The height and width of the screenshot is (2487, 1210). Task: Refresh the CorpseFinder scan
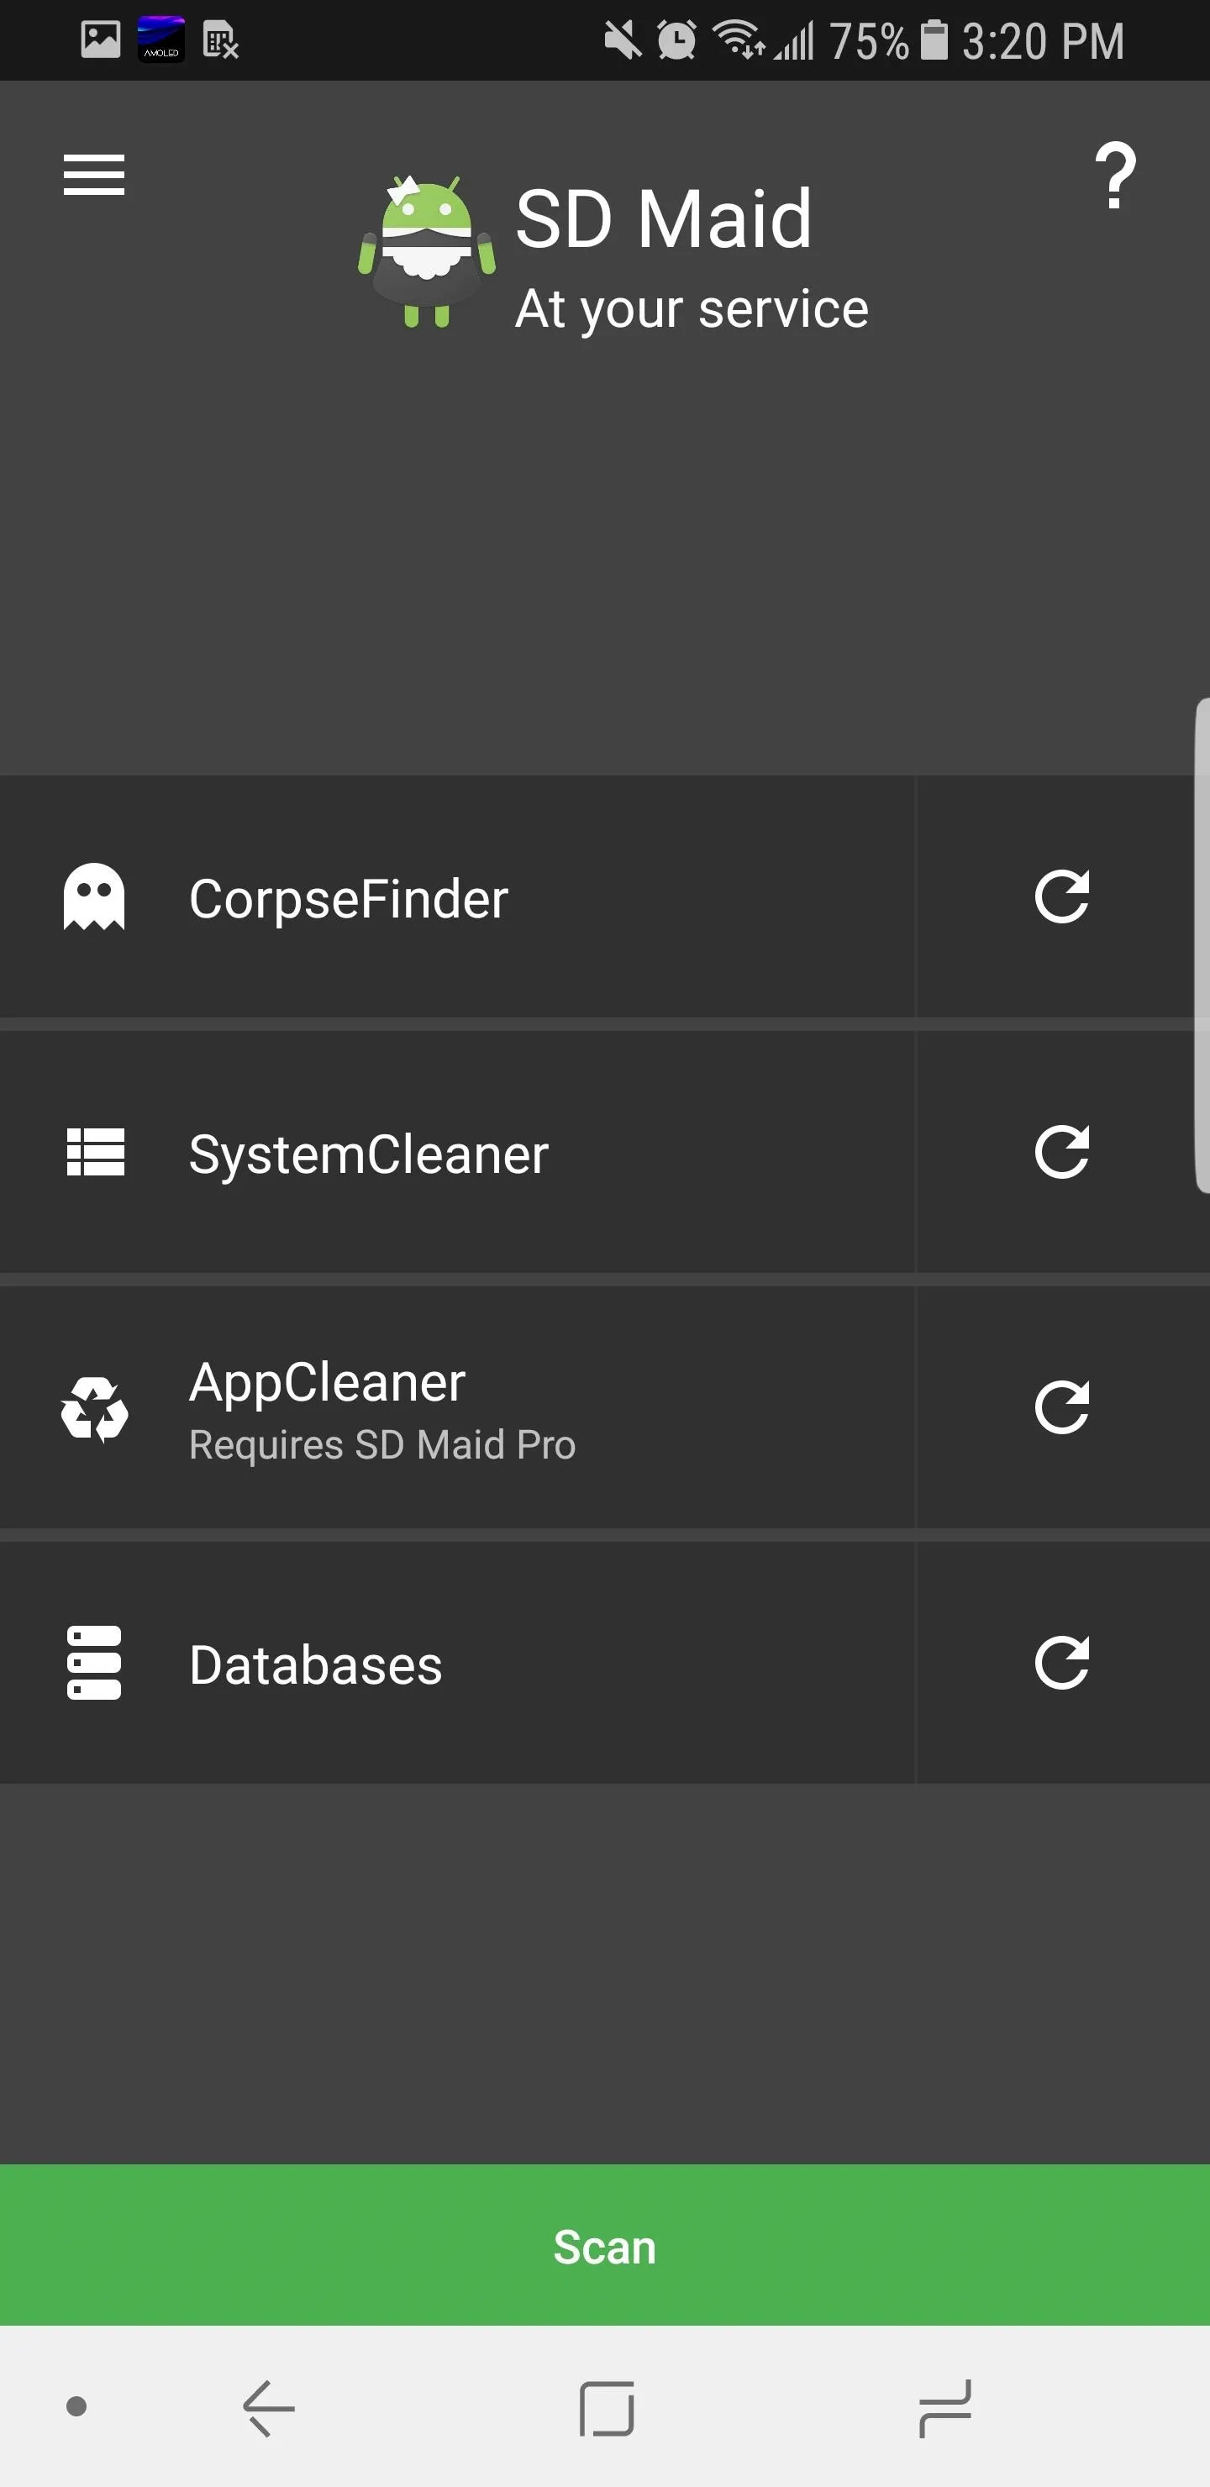(1061, 896)
